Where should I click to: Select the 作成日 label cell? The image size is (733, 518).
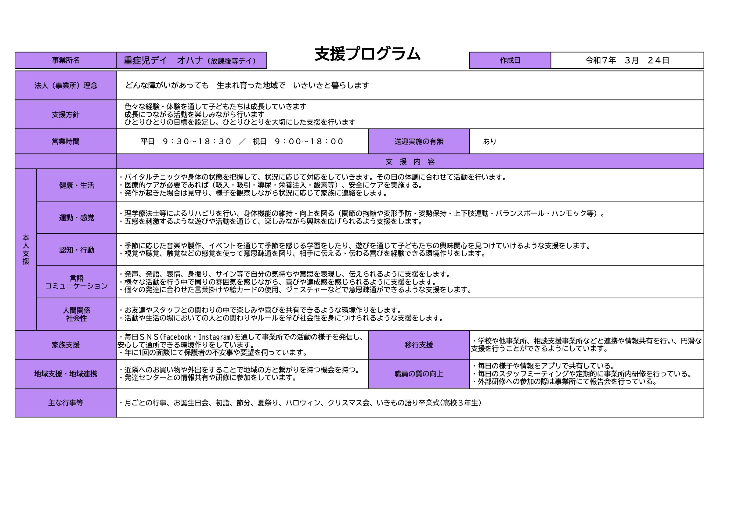pyautogui.click(x=510, y=60)
